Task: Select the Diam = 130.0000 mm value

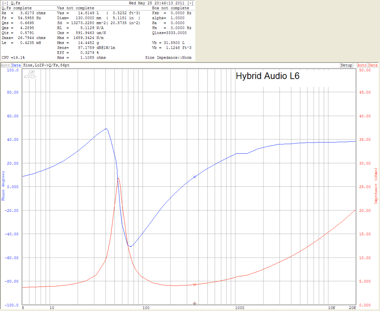Action: (79, 18)
